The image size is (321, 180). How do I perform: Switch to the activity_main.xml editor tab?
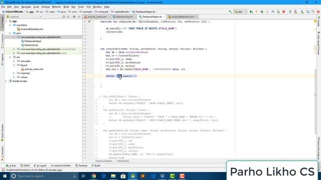(97, 16)
